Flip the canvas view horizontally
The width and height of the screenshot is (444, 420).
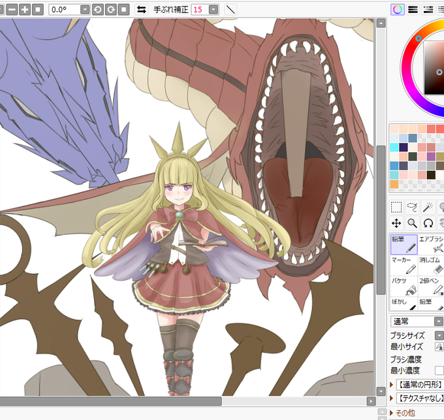(x=141, y=10)
